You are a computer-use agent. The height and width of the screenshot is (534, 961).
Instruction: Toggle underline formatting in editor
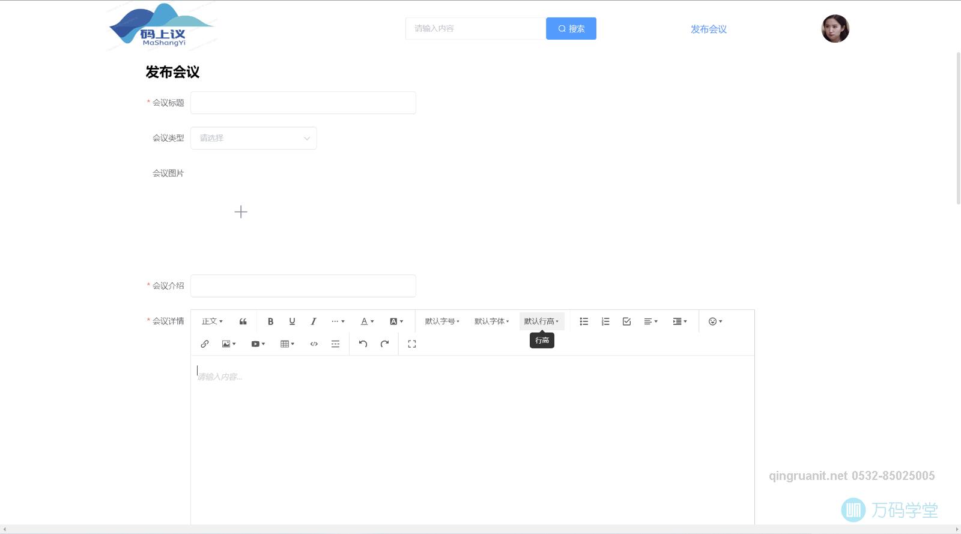point(292,321)
